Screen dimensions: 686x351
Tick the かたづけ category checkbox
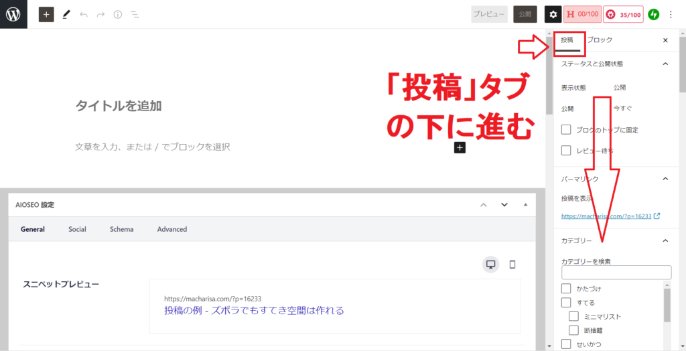(x=566, y=289)
